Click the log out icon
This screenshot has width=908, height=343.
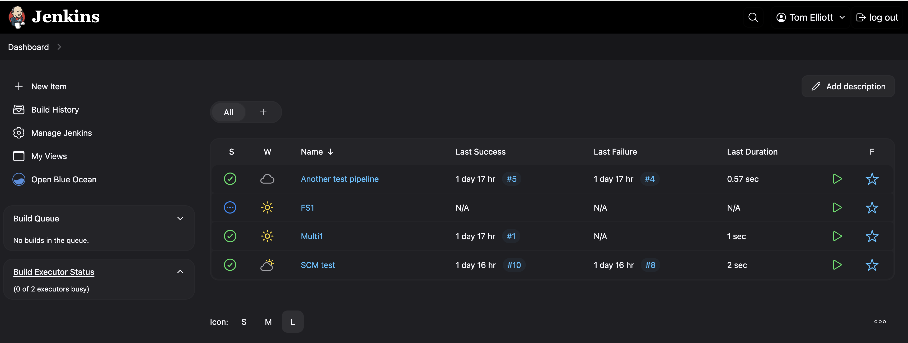pos(861,17)
